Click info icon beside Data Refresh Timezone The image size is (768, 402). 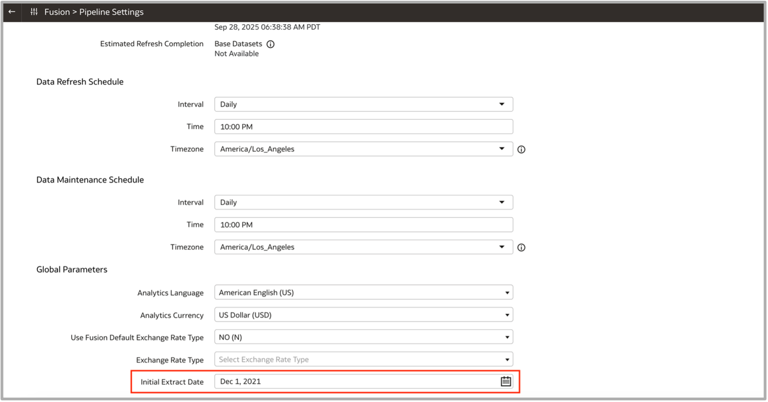click(521, 149)
